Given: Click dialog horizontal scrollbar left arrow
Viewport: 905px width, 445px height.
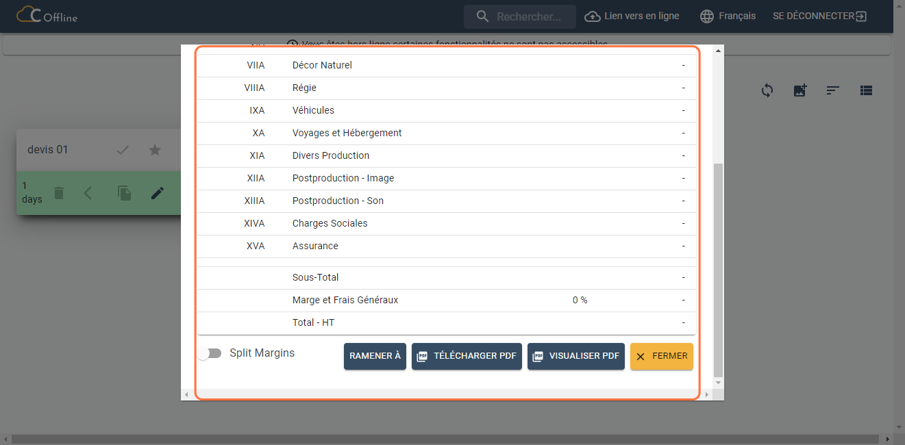Looking at the screenshot, I should [x=186, y=395].
